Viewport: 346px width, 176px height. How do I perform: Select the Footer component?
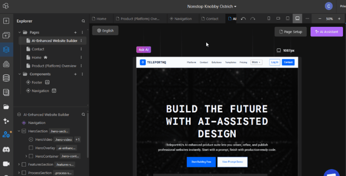[x=37, y=82]
